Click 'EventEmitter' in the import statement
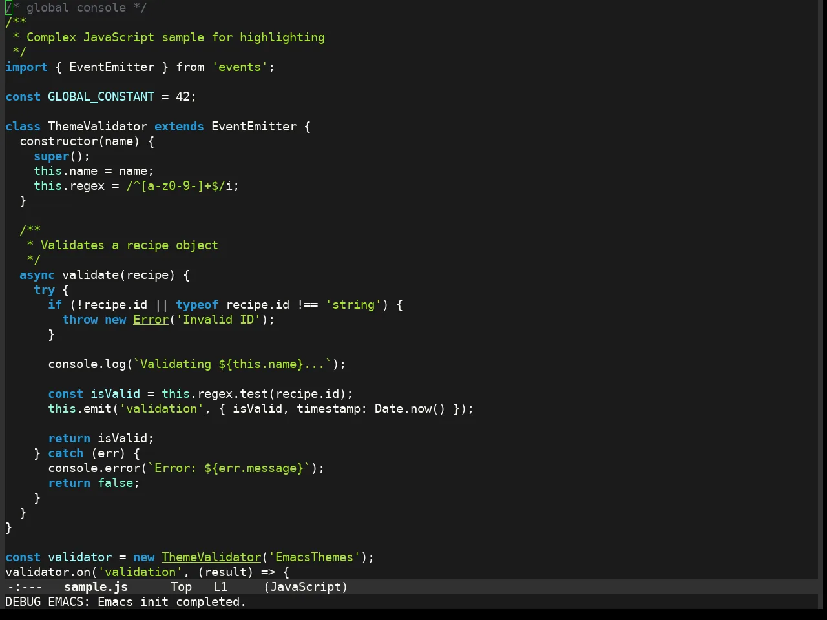 click(112, 67)
